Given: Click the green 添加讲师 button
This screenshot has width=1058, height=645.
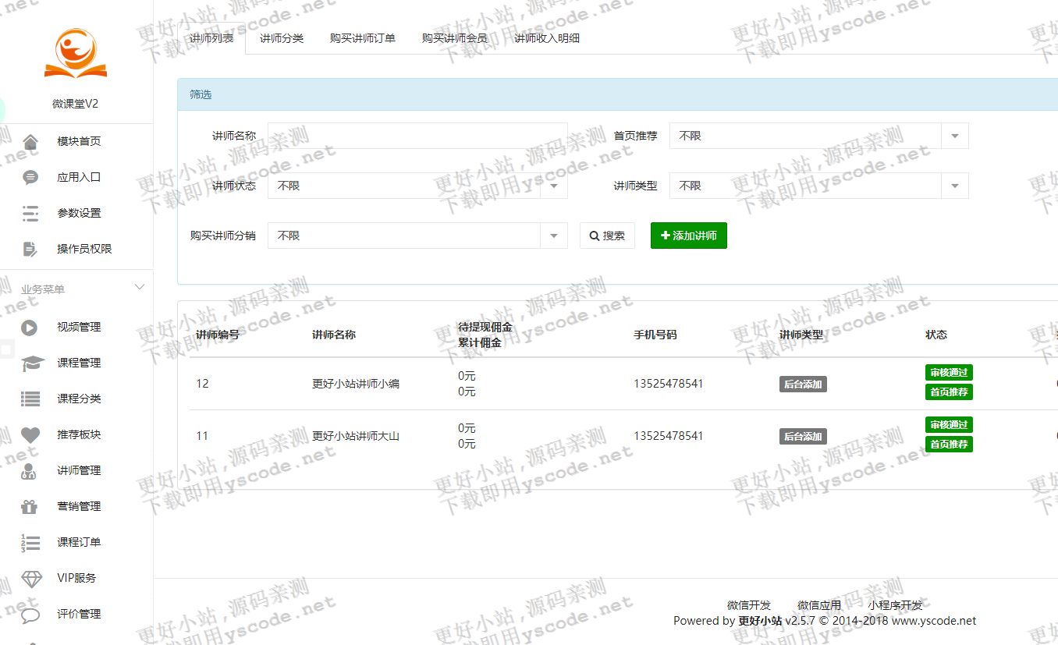Looking at the screenshot, I should pyautogui.click(x=688, y=235).
